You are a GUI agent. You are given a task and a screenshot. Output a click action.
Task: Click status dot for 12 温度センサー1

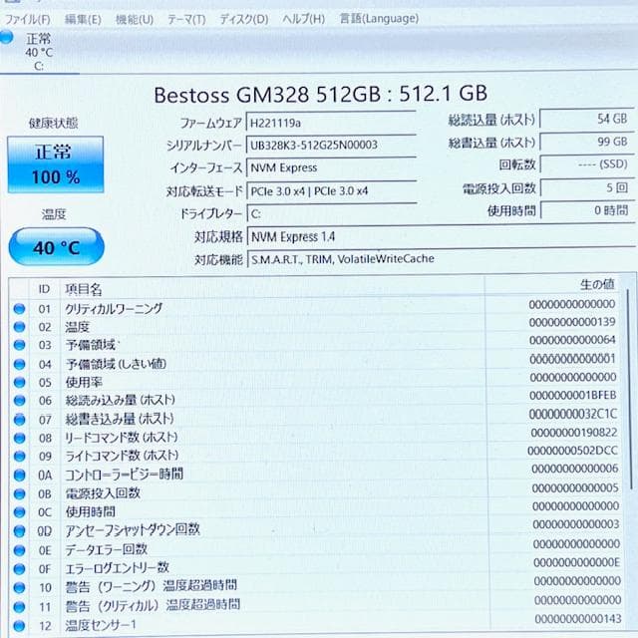tap(19, 625)
